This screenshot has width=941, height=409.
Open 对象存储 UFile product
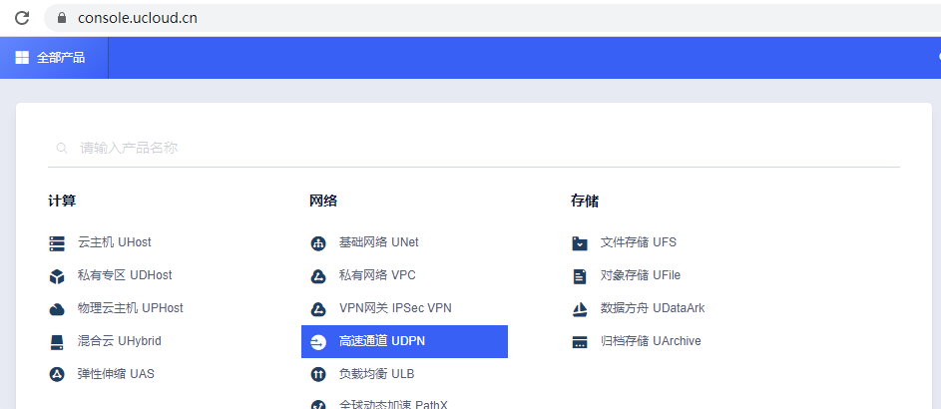[641, 275]
